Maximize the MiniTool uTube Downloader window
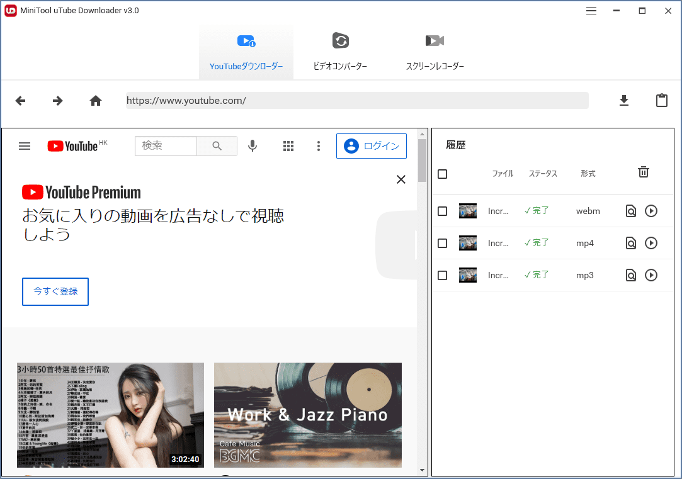 [642, 11]
